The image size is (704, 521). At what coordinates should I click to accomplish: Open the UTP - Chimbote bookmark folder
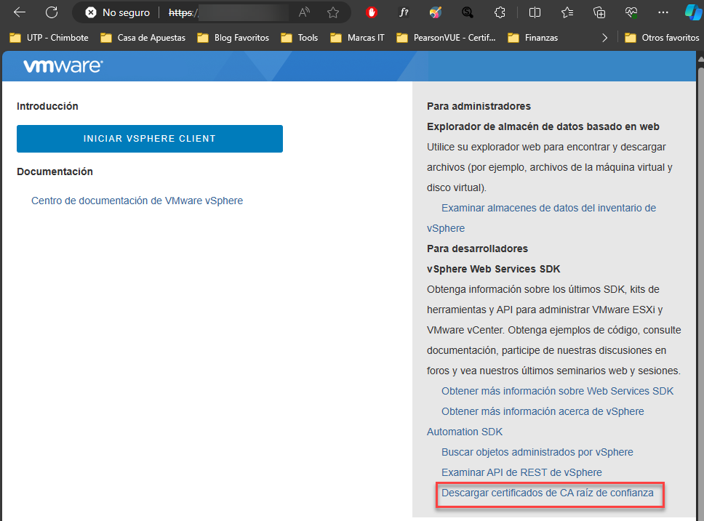(49, 38)
